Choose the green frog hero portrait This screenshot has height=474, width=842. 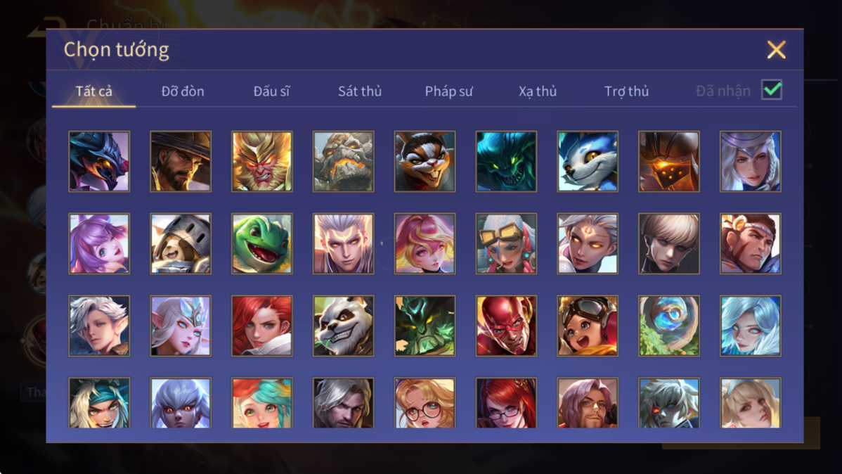point(262,244)
